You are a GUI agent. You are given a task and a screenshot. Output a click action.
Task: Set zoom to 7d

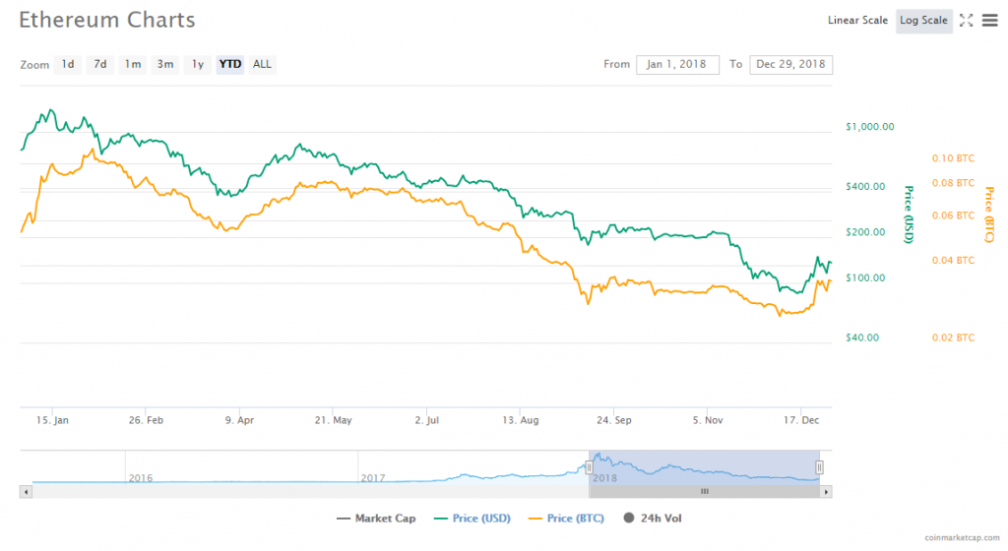click(99, 65)
